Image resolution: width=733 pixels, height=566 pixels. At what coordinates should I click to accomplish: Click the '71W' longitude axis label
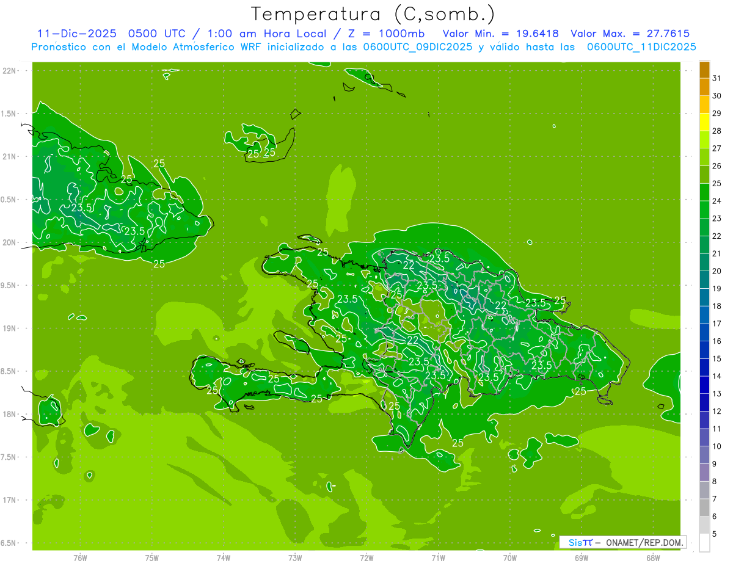pyautogui.click(x=438, y=558)
